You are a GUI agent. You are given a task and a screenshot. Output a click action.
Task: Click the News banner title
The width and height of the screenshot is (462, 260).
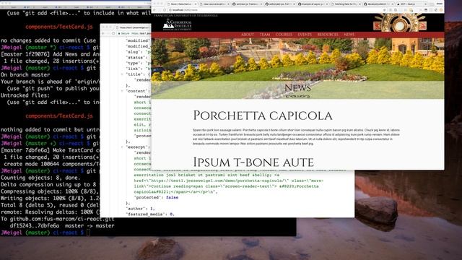pos(297,87)
